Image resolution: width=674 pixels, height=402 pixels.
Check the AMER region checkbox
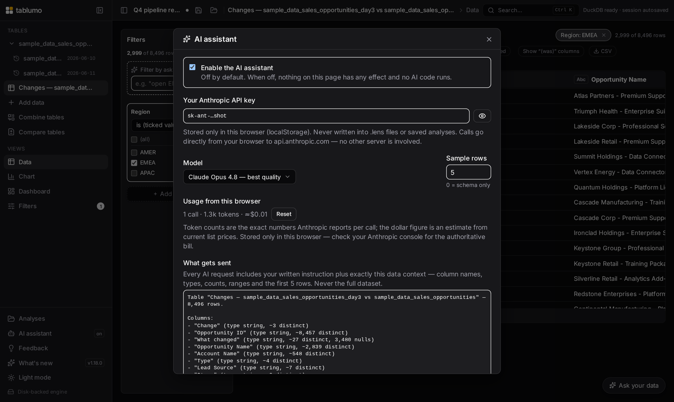coord(134,152)
